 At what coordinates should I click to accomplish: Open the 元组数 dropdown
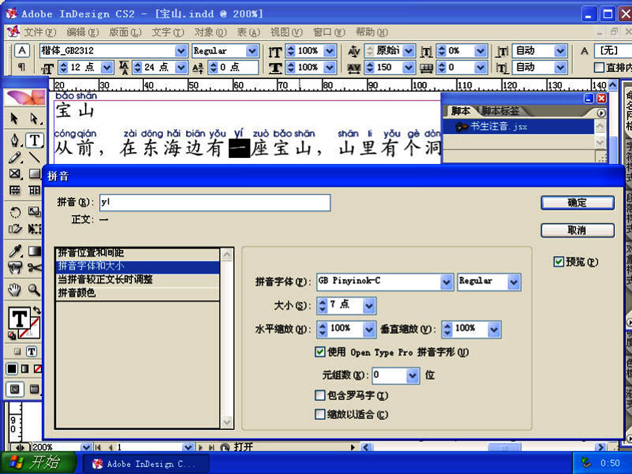pyautogui.click(x=412, y=375)
